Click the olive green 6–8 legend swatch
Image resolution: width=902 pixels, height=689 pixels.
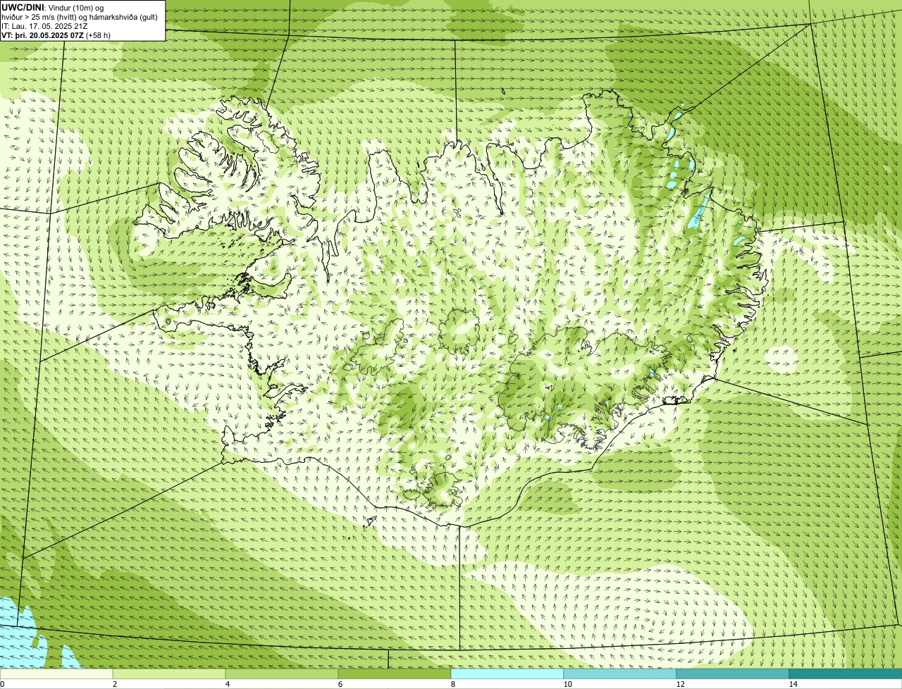[395, 674]
